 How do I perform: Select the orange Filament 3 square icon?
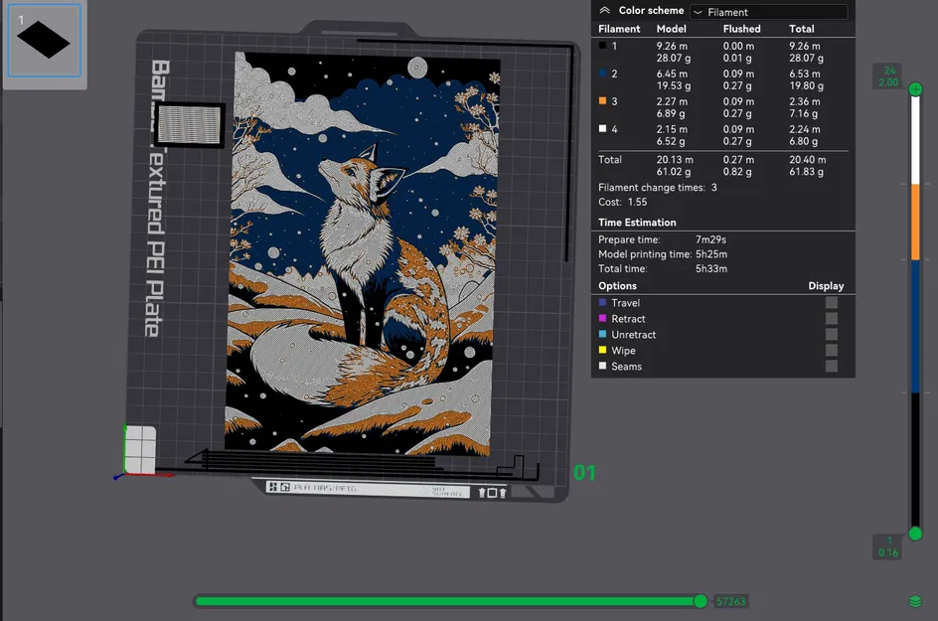[x=604, y=101]
